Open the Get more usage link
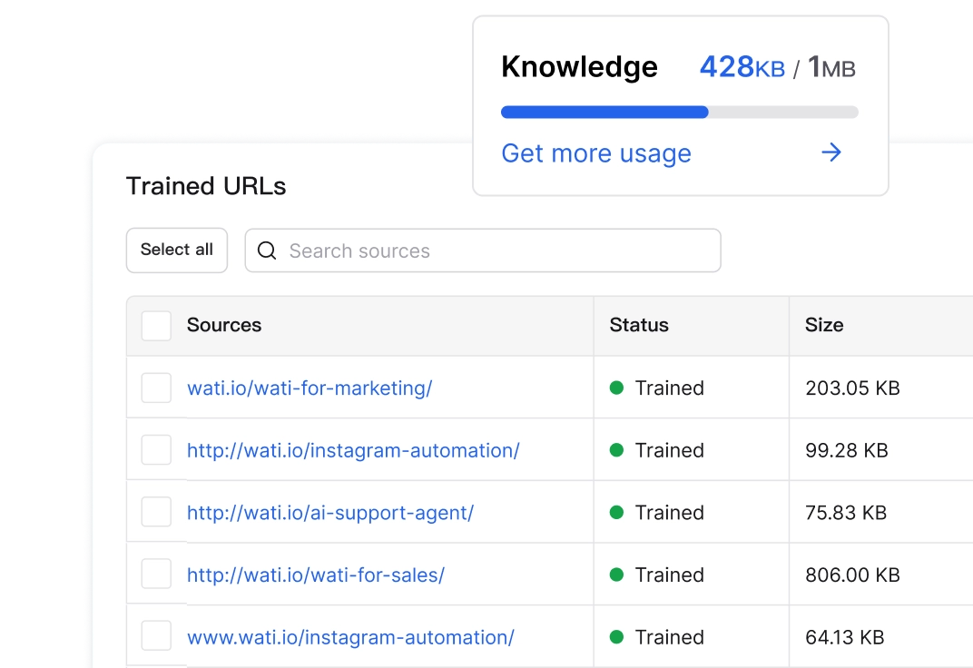The height and width of the screenshot is (668, 973). (596, 153)
